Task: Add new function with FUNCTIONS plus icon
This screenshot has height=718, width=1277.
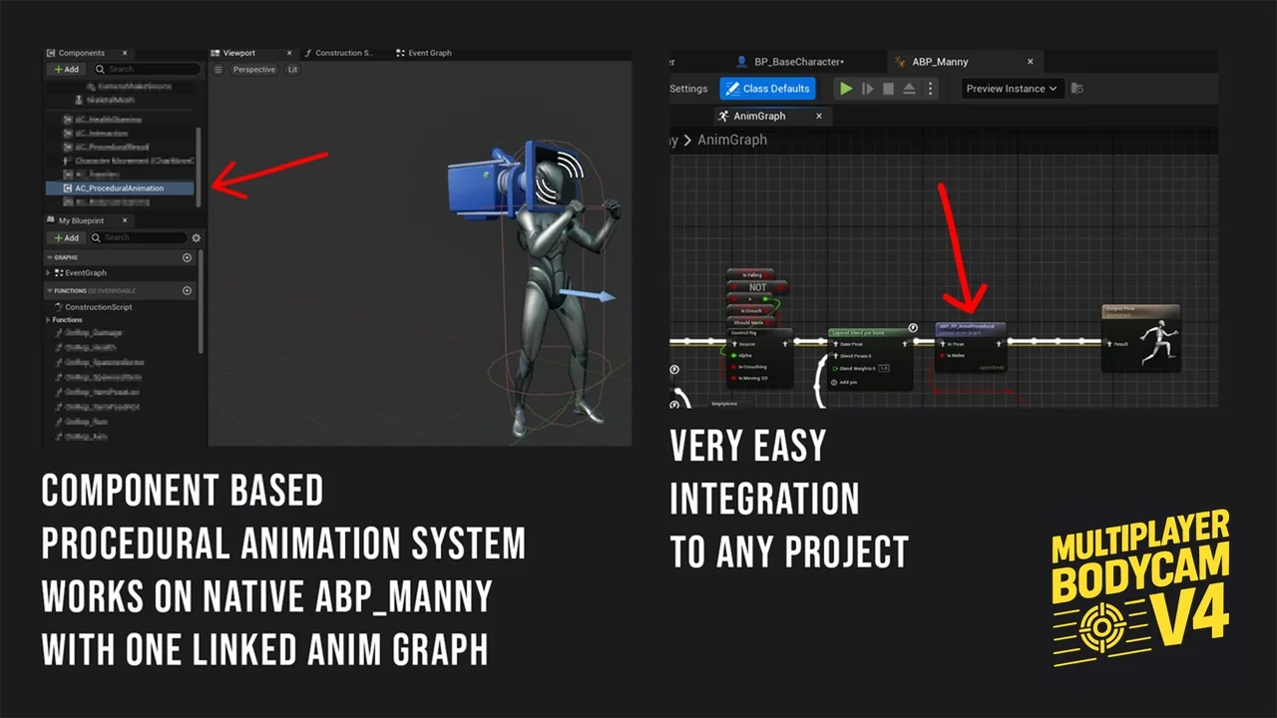Action: [x=187, y=291]
